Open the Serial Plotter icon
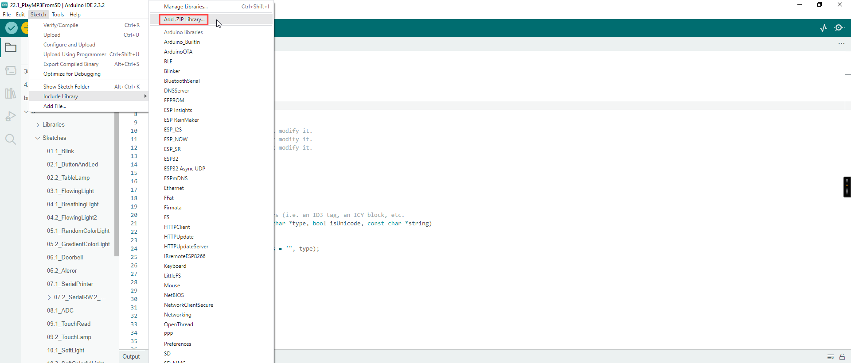Viewport: 851px width, 363px height. (x=824, y=28)
